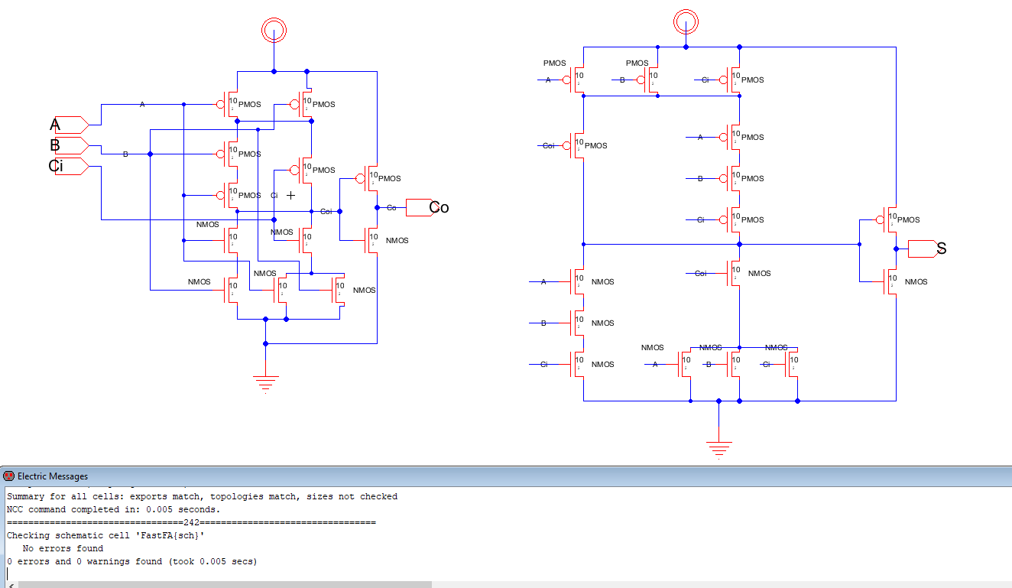Image resolution: width=1012 pixels, height=588 pixels.
Task: Select the S output export pin
Action: pyautogui.click(x=921, y=249)
